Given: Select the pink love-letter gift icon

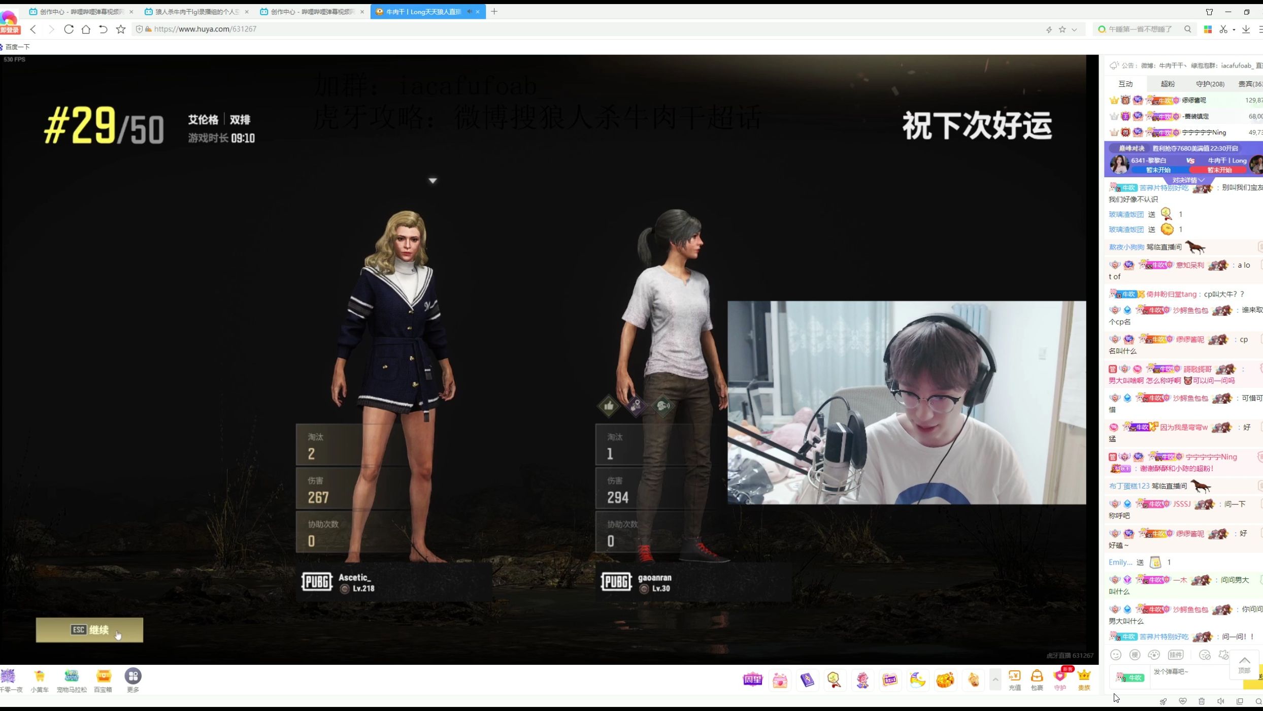Looking at the screenshot, I should 780,680.
